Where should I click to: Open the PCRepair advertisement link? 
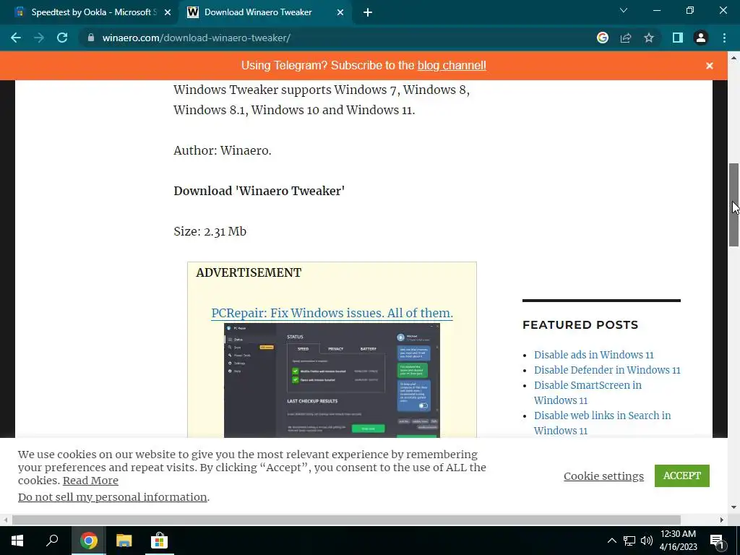point(332,313)
